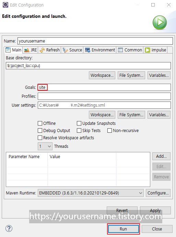
Task: Click the green launch play icon
Action: (160, 23)
